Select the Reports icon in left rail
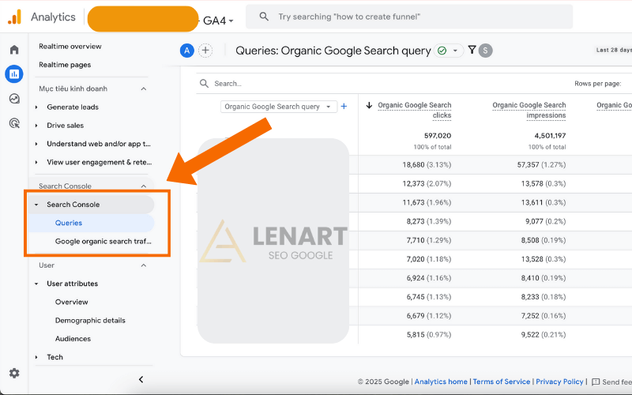632x395 pixels. coord(14,74)
